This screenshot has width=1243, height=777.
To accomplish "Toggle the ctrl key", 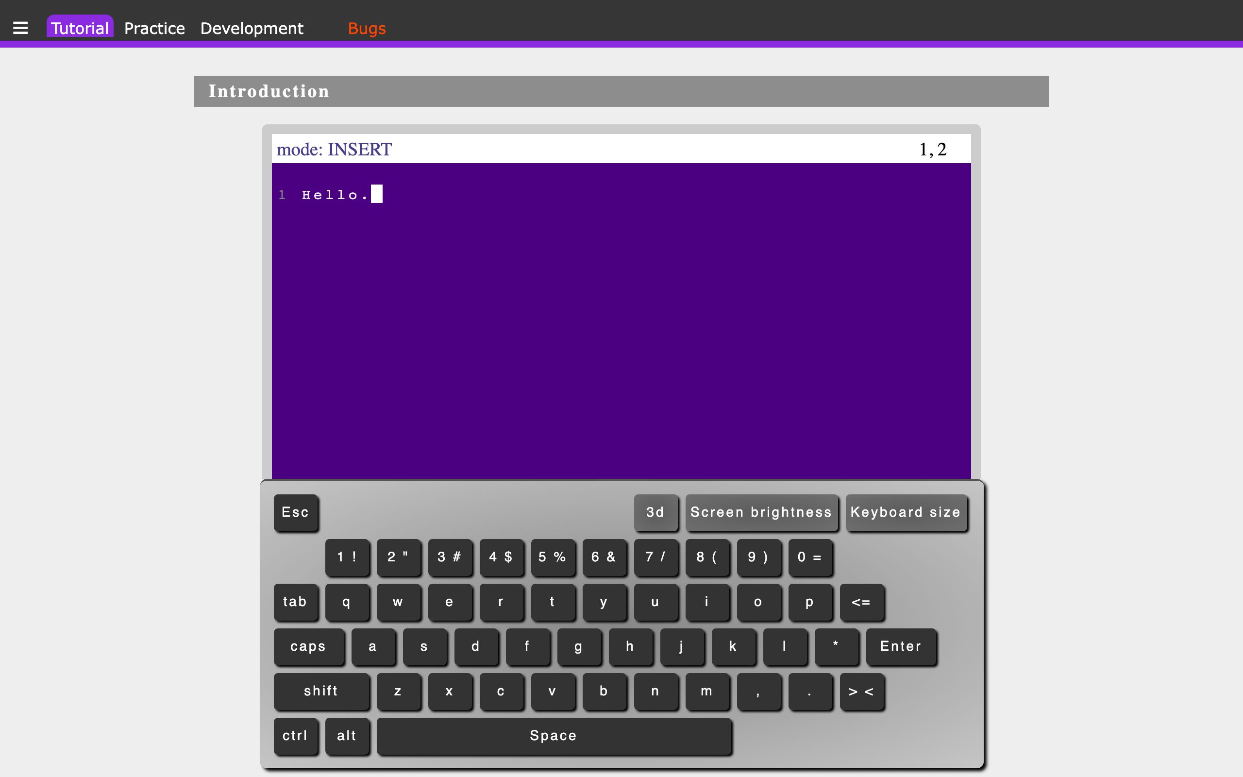I will (x=296, y=736).
